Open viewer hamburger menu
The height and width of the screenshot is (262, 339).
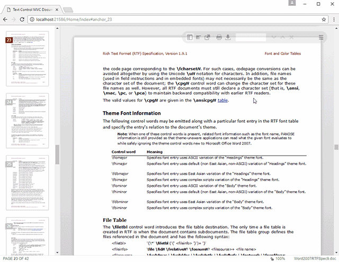pos(321,38)
